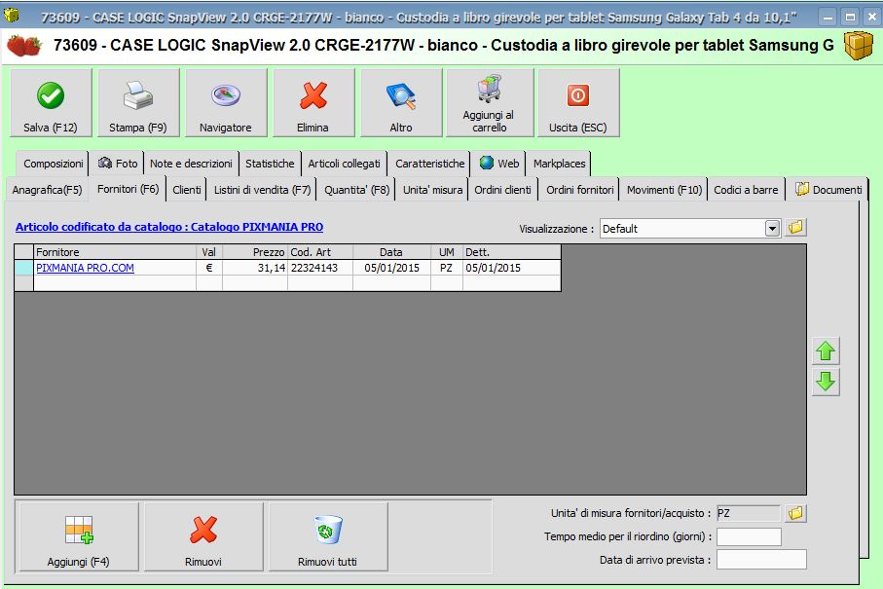Select the price cell 31,14
Image resolution: width=883 pixels, height=589 pixels.
(255, 268)
